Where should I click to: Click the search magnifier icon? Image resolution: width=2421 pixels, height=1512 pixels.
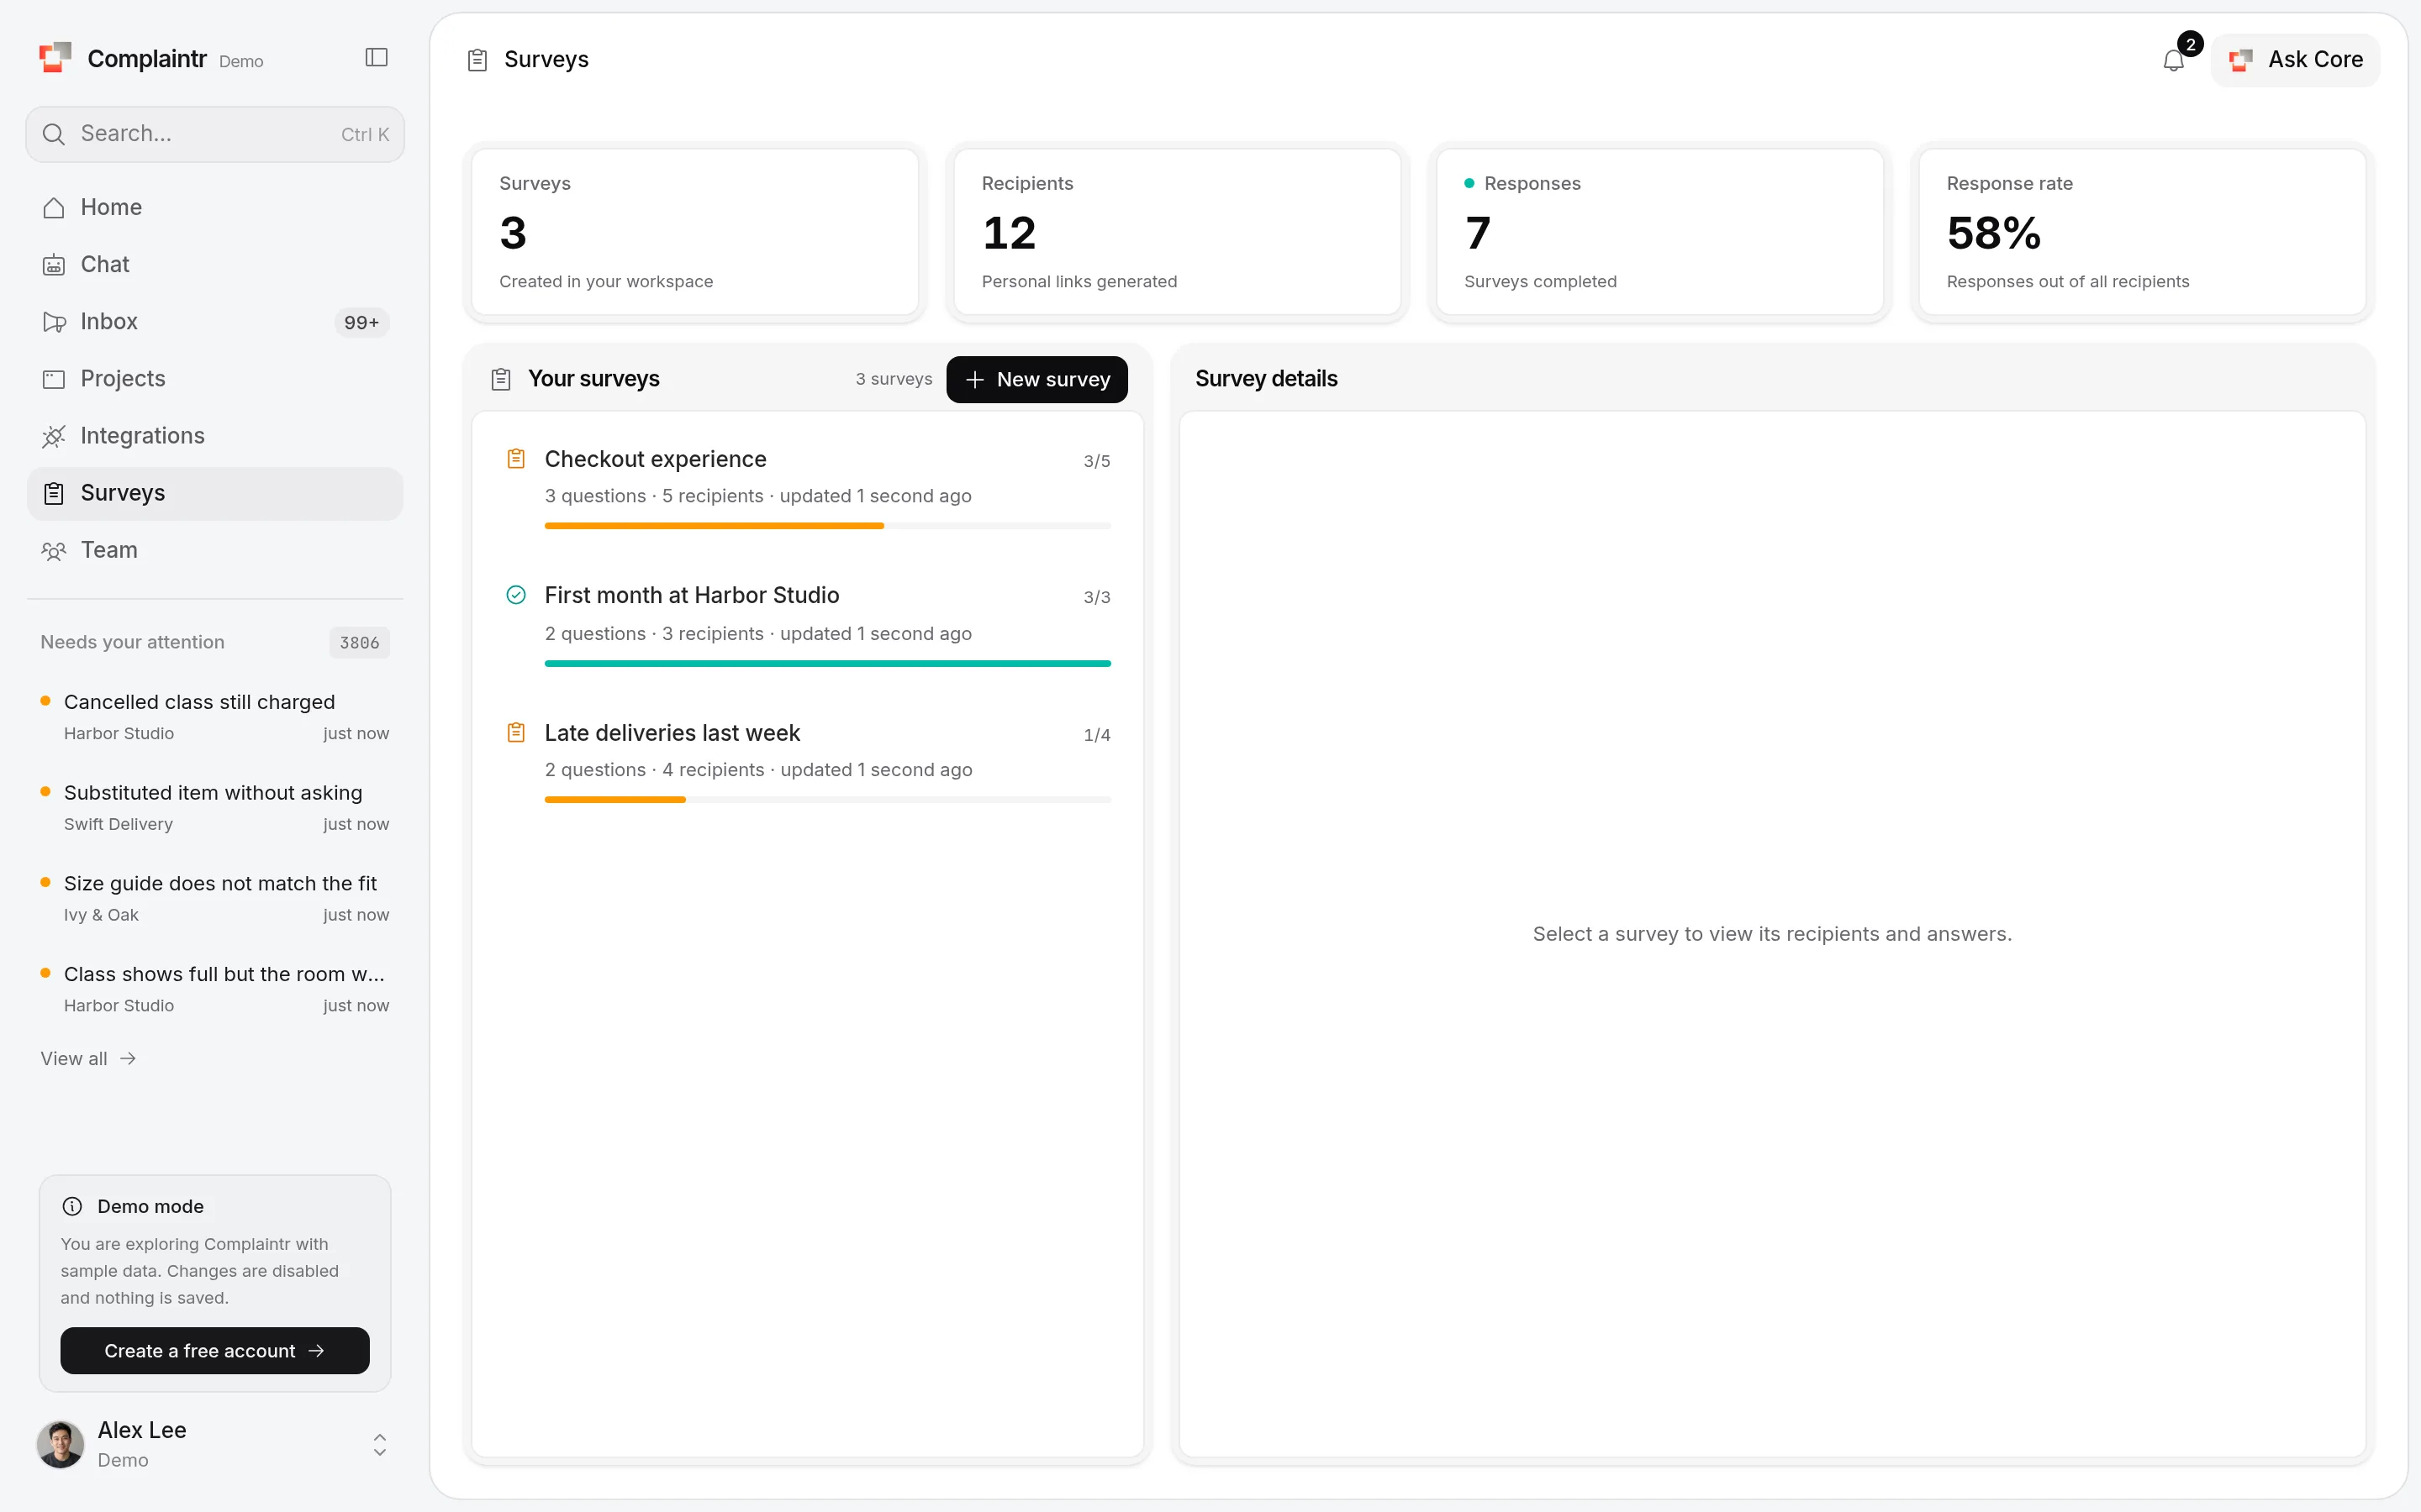click(x=54, y=134)
